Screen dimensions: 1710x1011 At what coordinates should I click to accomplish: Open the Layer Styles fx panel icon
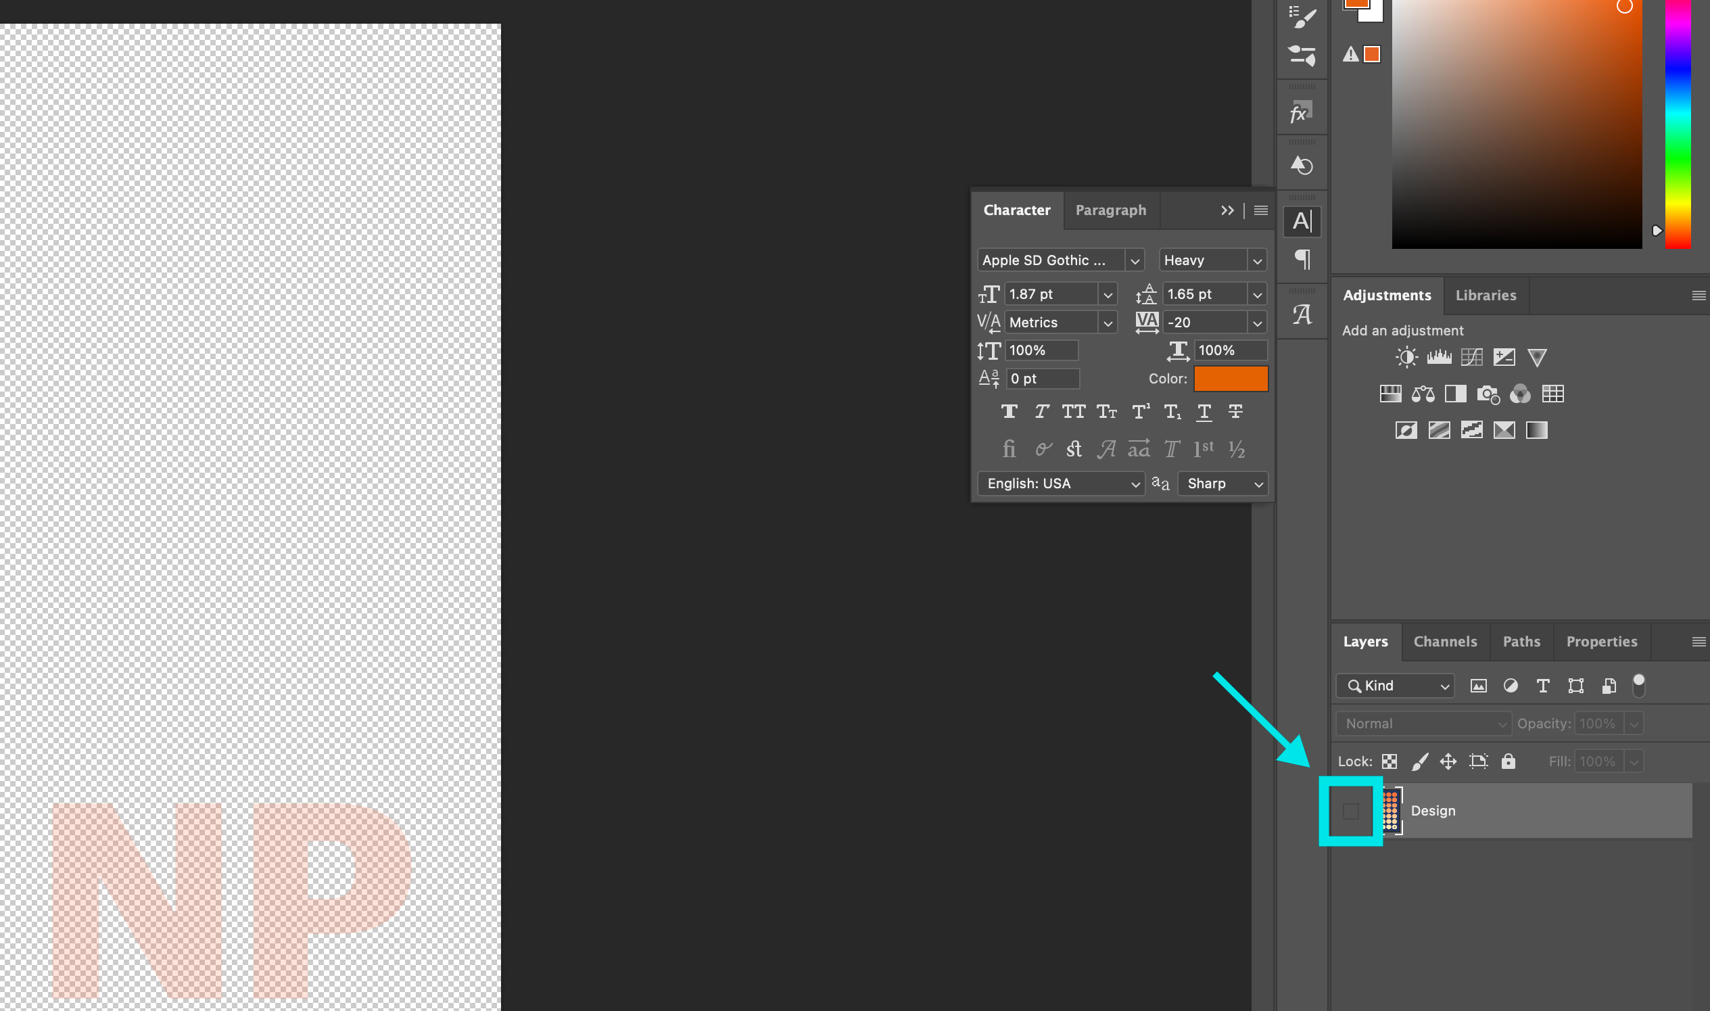tap(1301, 112)
